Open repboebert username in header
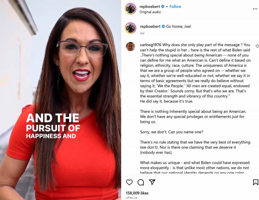The image size is (259, 200). click(x=150, y=6)
